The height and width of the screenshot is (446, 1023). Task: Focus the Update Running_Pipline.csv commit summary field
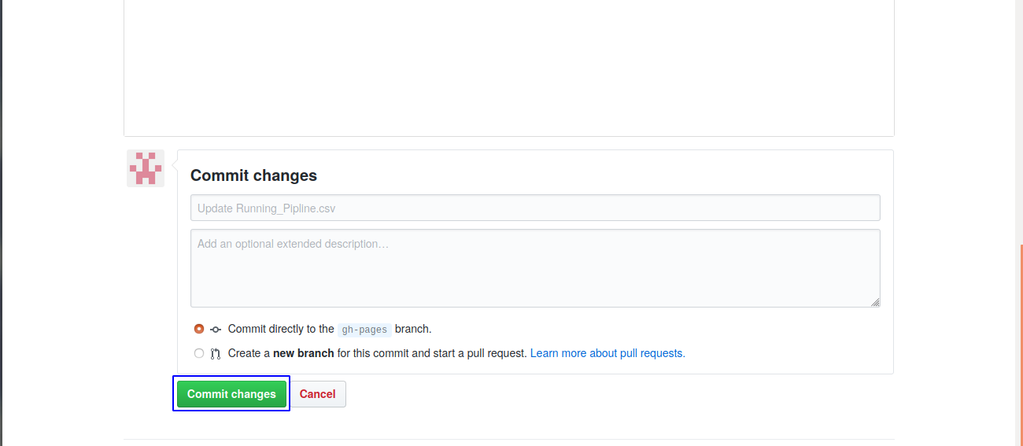535,208
